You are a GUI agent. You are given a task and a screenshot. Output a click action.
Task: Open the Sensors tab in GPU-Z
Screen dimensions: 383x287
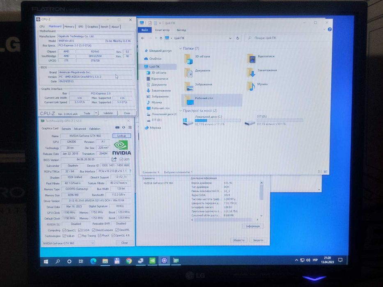(66, 129)
